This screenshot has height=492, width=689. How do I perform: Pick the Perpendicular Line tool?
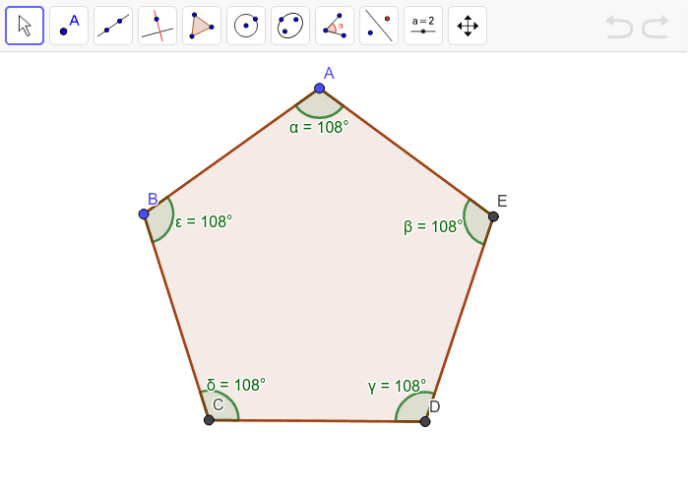(157, 26)
